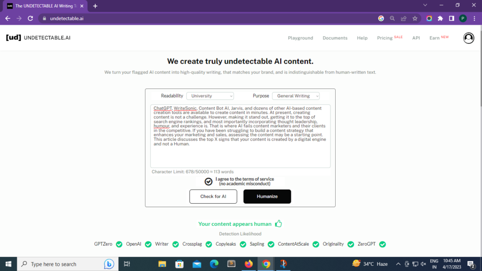This screenshot has height=271, width=482.
Task: Click the colorful extension icon in toolbar
Action: click(x=429, y=18)
